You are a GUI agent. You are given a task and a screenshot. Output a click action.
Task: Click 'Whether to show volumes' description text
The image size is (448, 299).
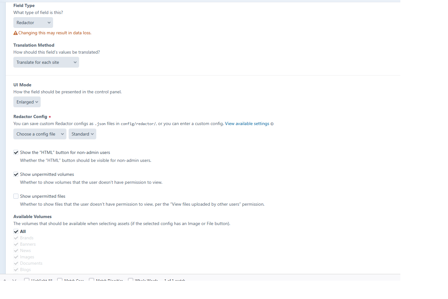pyautogui.click(x=91, y=183)
